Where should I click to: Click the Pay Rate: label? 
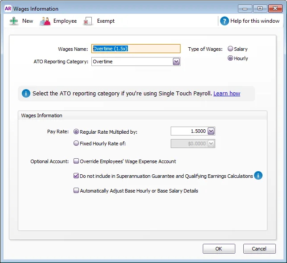click(58, 131)
